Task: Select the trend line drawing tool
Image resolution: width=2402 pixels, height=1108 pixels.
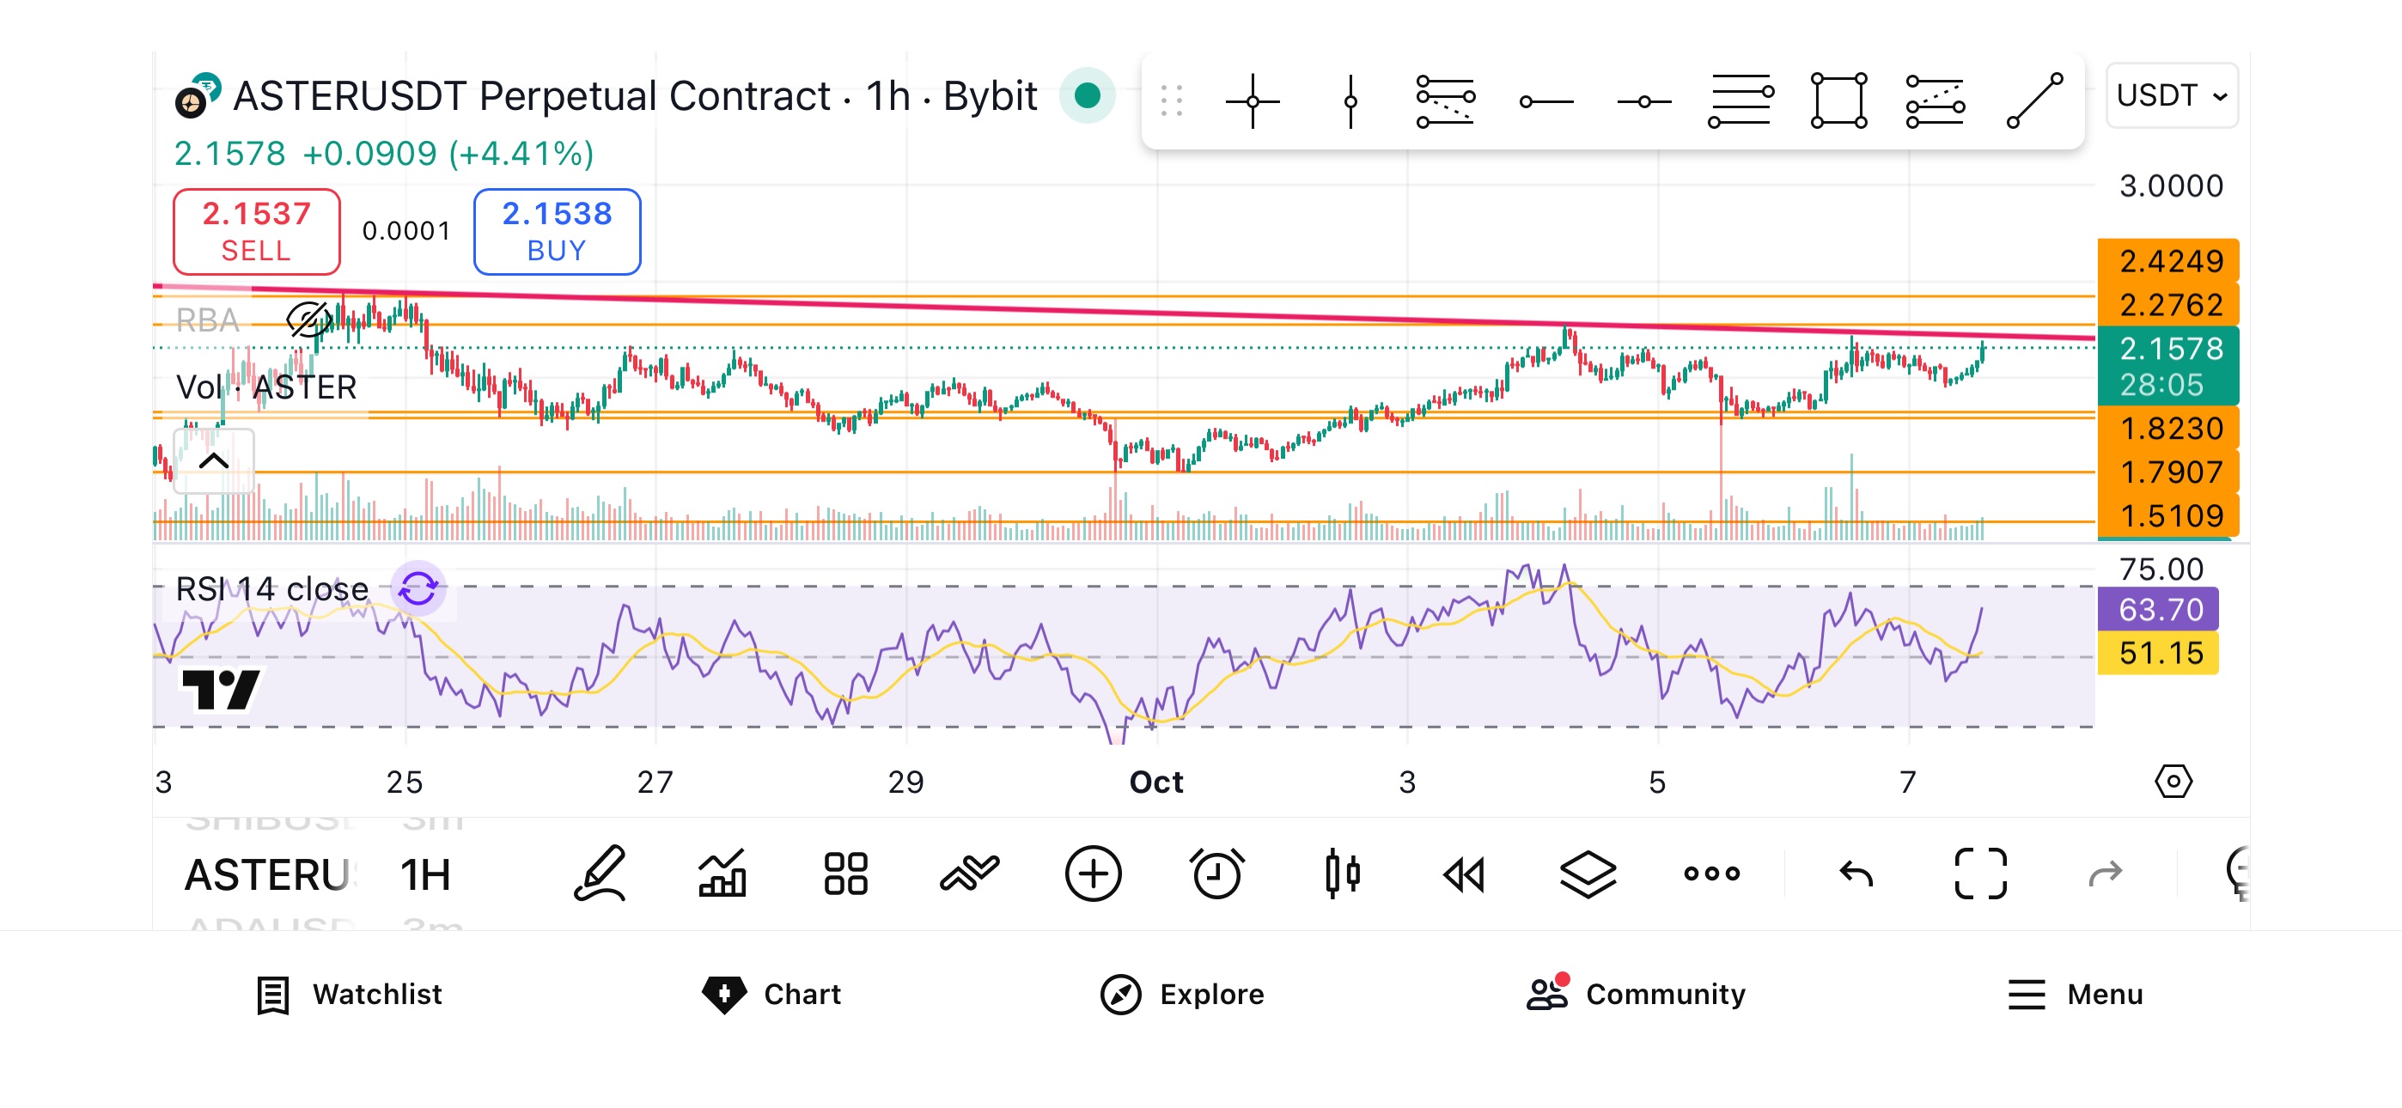Action: (2033, 100)
